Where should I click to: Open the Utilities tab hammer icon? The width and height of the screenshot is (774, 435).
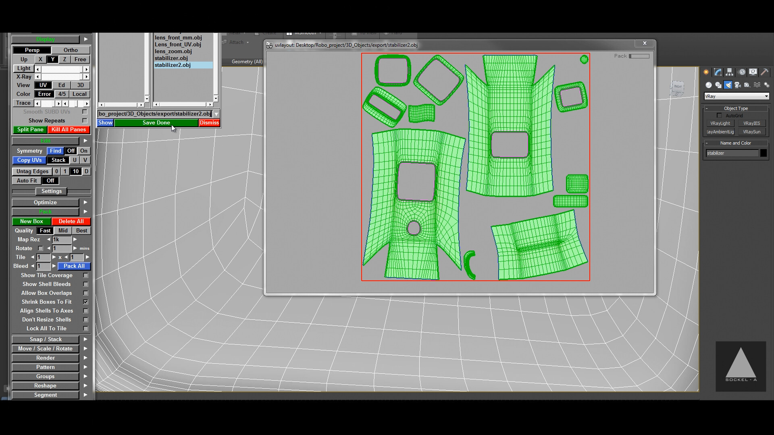pyautogui.click(x=765, y=72)
